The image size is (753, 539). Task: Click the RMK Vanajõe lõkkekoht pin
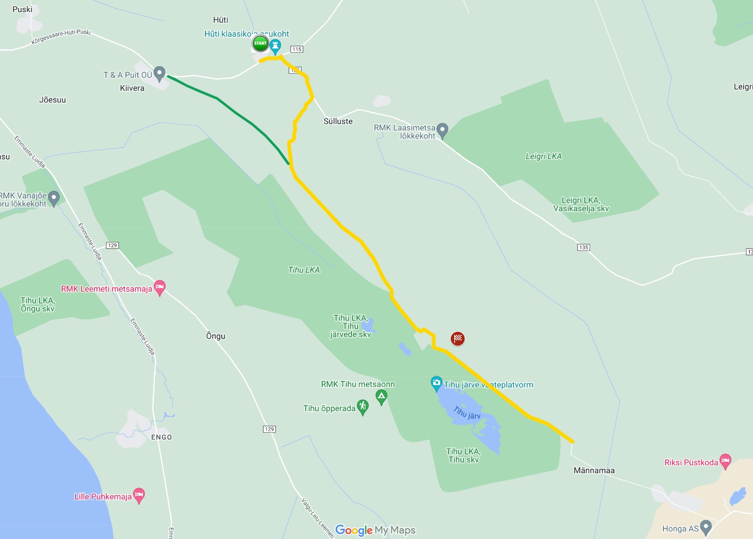point(54,198)
